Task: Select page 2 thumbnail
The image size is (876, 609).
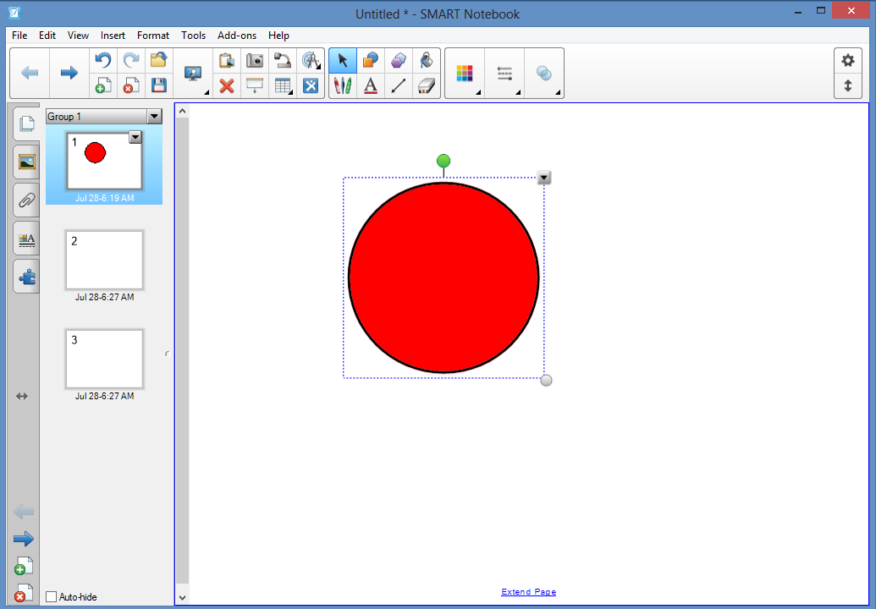Action: (x=104, y=261)
